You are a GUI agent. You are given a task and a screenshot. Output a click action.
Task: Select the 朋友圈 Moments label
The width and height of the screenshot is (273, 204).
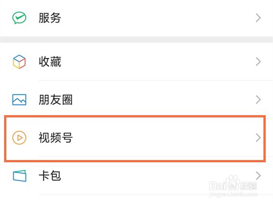click(x=56, y=100)
